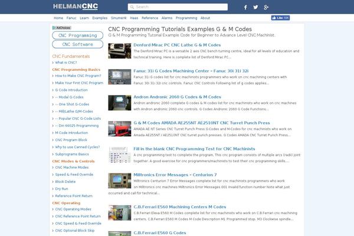The height and width of the screenshot is (236, 354).
Task: Open the Programming menu item
Action: pyautogui.click(x=186, y=18)
